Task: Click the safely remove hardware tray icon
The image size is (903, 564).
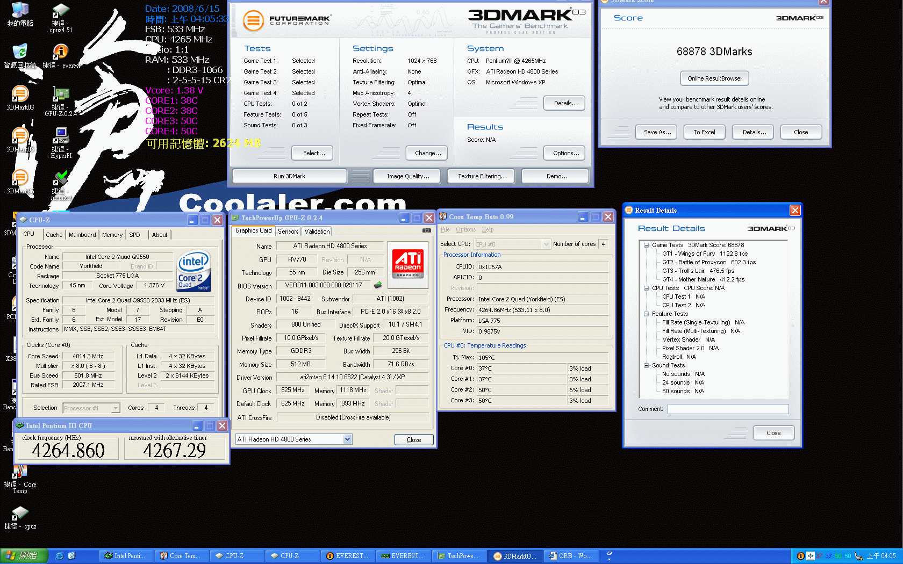Action: pyautogui.click(x=858, y=556)
